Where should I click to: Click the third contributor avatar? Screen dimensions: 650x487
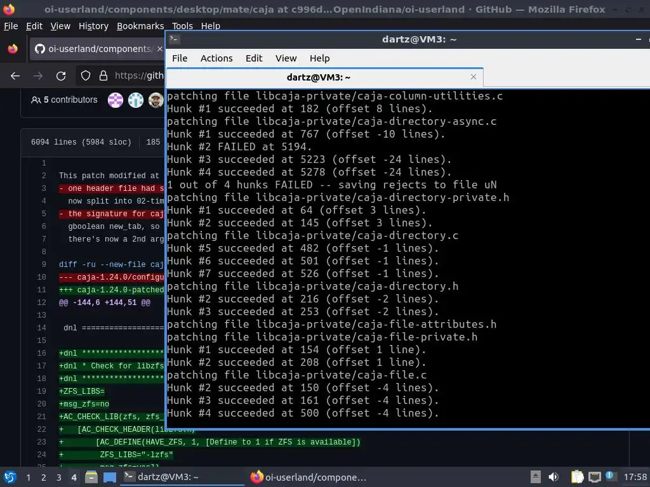point(156,100)
